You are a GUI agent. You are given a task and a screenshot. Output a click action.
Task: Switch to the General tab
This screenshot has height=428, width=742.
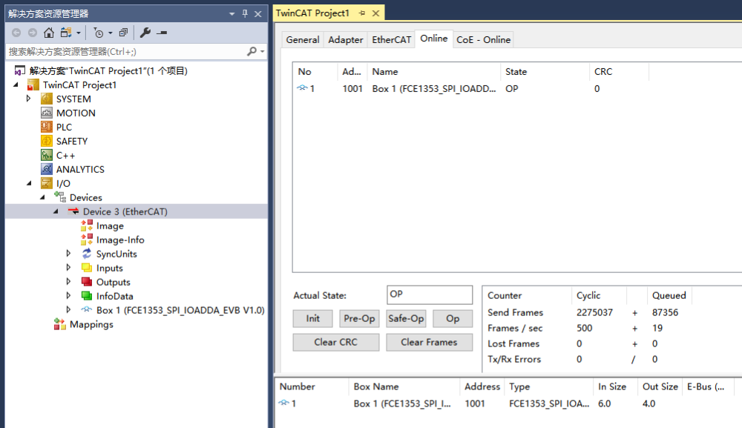(x=303, y=40)
